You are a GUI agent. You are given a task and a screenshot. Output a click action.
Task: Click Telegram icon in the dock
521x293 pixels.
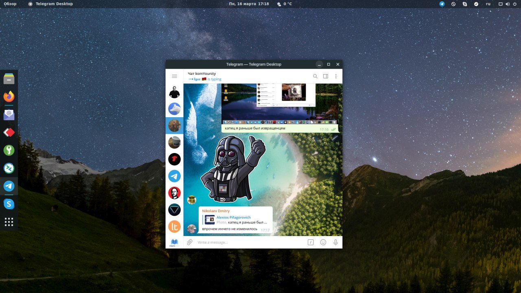pyautogui.click(x=9, y=186)
